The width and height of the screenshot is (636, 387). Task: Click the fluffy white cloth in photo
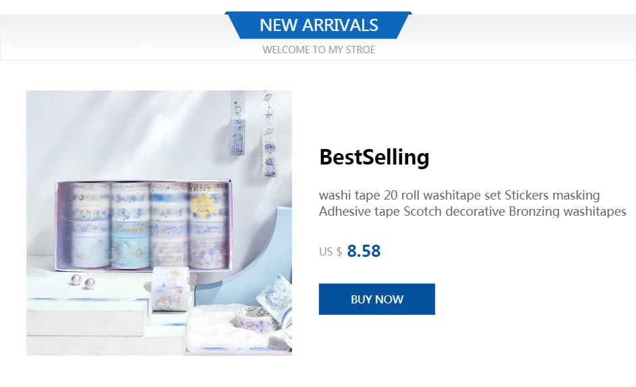(x=227, y=328)
